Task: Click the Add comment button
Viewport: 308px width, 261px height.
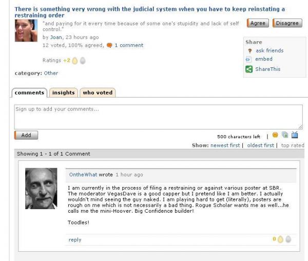Action: coord(26,135)
